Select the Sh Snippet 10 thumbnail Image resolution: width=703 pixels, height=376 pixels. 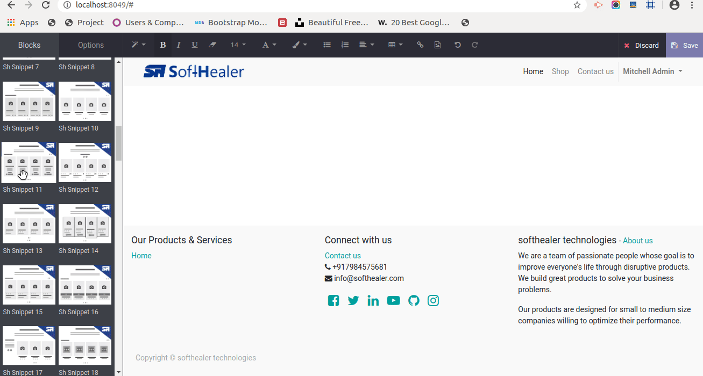tap(85, 102)
